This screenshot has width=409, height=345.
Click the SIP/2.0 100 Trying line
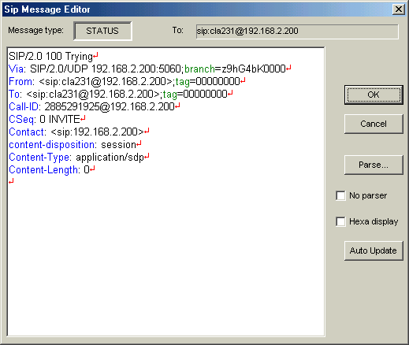point(50,56)
